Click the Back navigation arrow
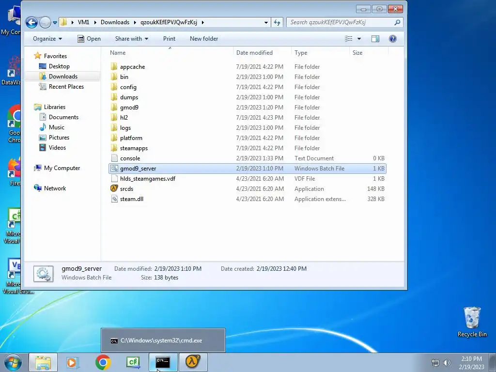The image size is (496, 372). tap(31, 22)
